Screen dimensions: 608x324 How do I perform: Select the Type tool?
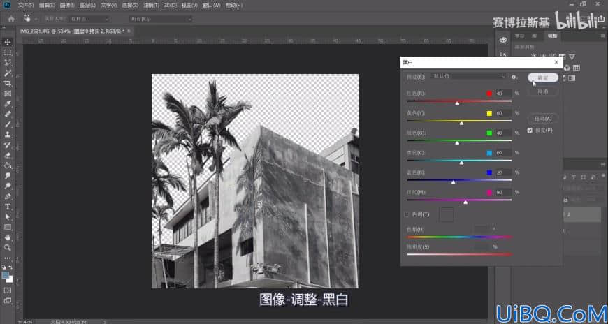[x=8, y=207]
